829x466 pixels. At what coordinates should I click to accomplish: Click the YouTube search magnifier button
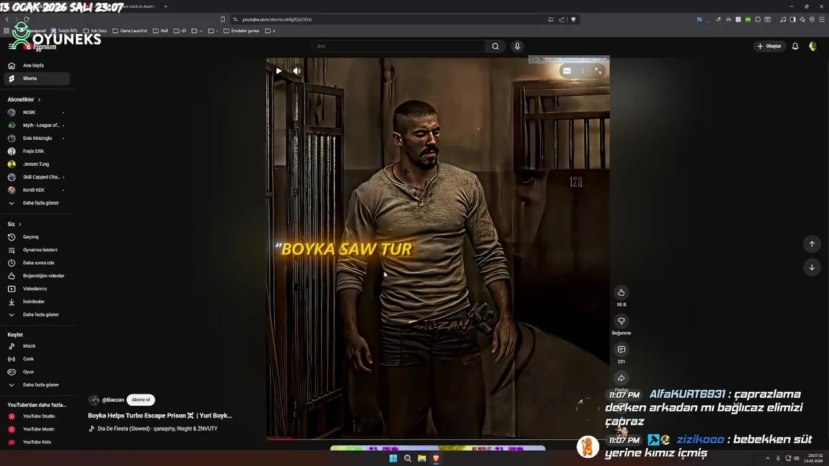pos(495,46)
